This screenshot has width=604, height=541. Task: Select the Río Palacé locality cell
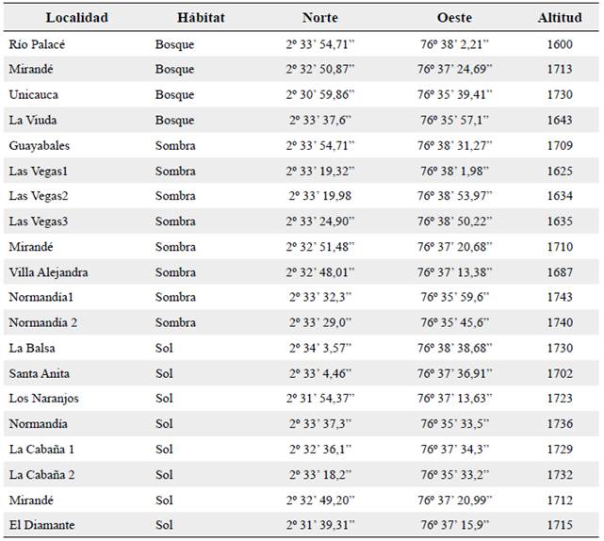click(37, 44)
